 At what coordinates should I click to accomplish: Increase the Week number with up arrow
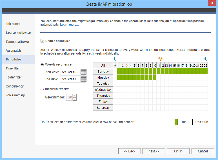pos(75,96)
